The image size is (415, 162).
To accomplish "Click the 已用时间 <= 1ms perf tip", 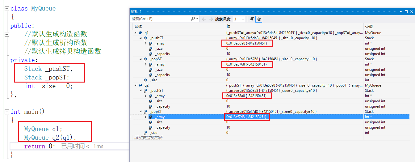I will click(82, 146).
